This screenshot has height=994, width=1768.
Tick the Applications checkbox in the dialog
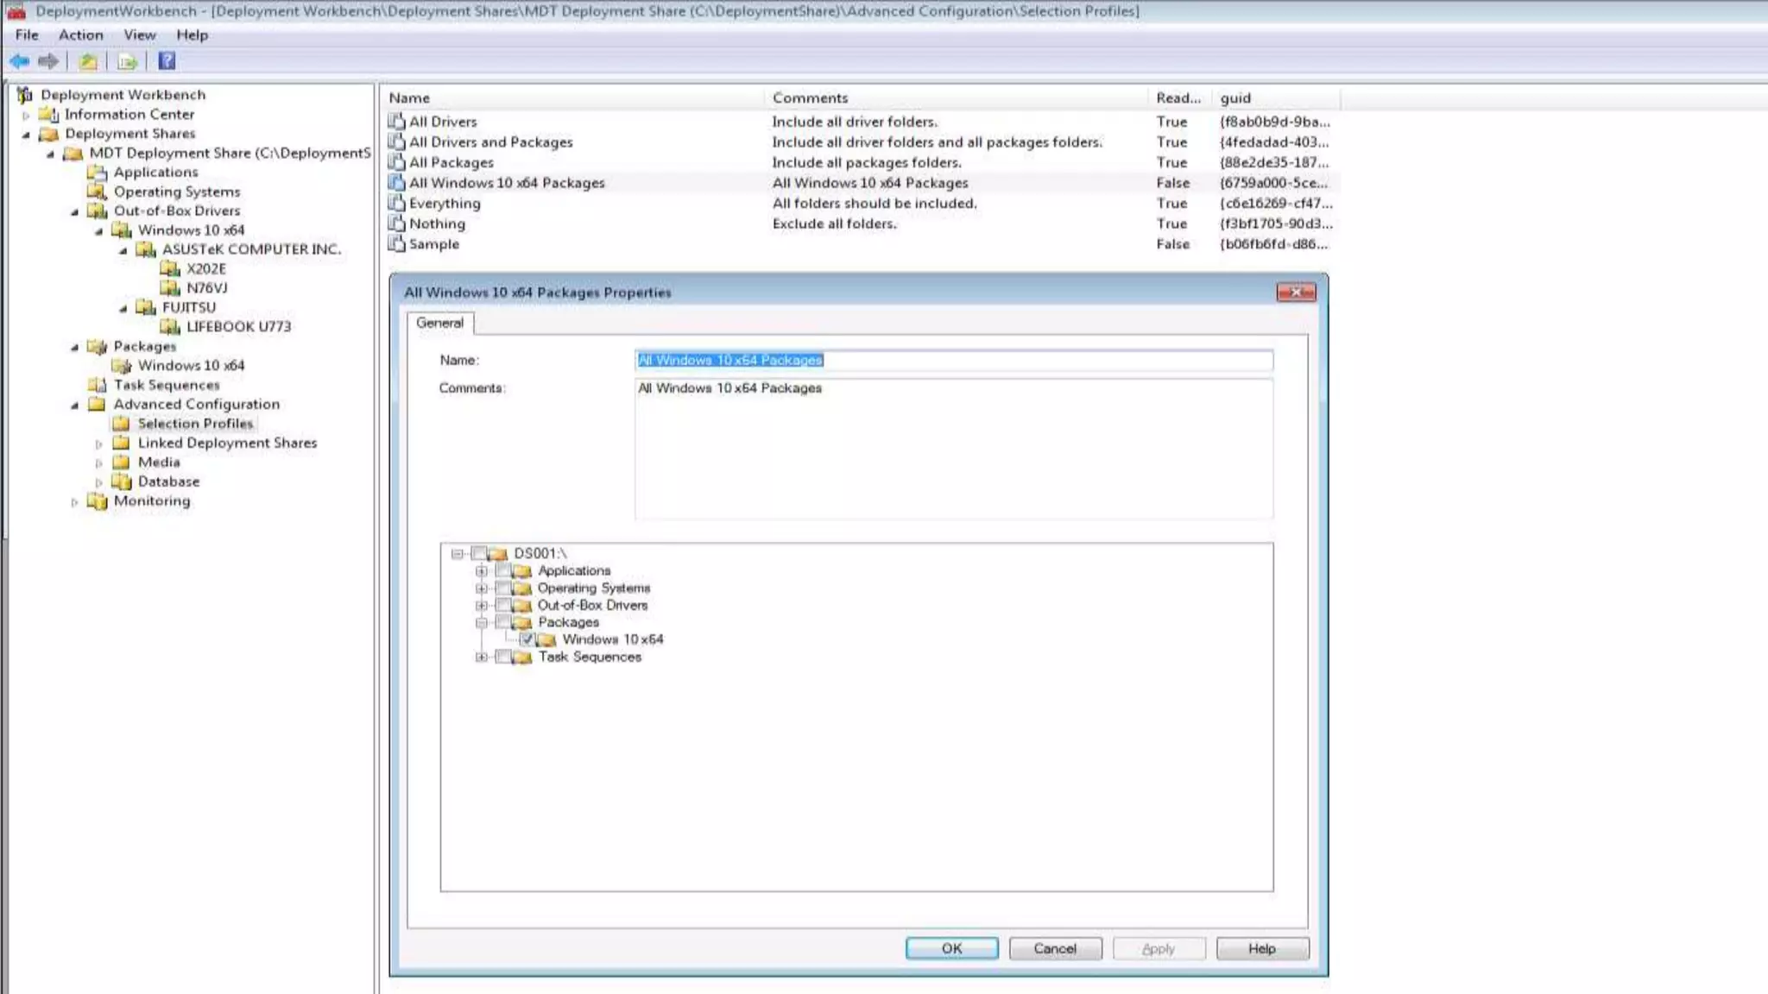click(x=502, y=571)
